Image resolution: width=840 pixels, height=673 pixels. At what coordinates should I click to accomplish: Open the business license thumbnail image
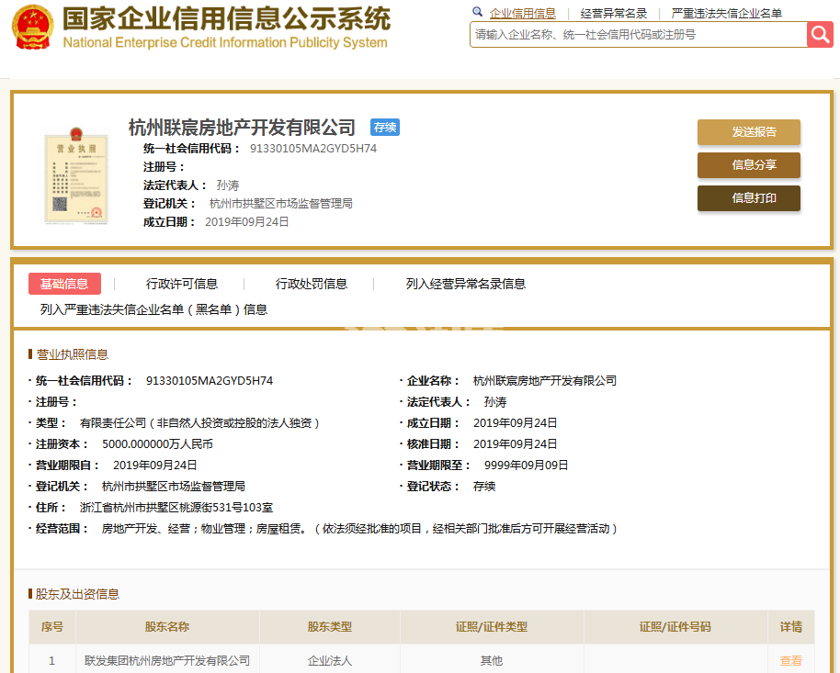[76, 176]
